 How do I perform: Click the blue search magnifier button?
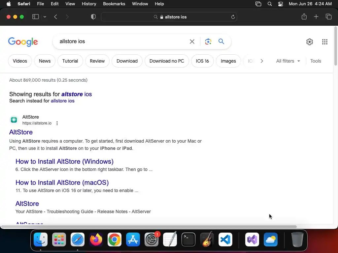tap(221, 41)
